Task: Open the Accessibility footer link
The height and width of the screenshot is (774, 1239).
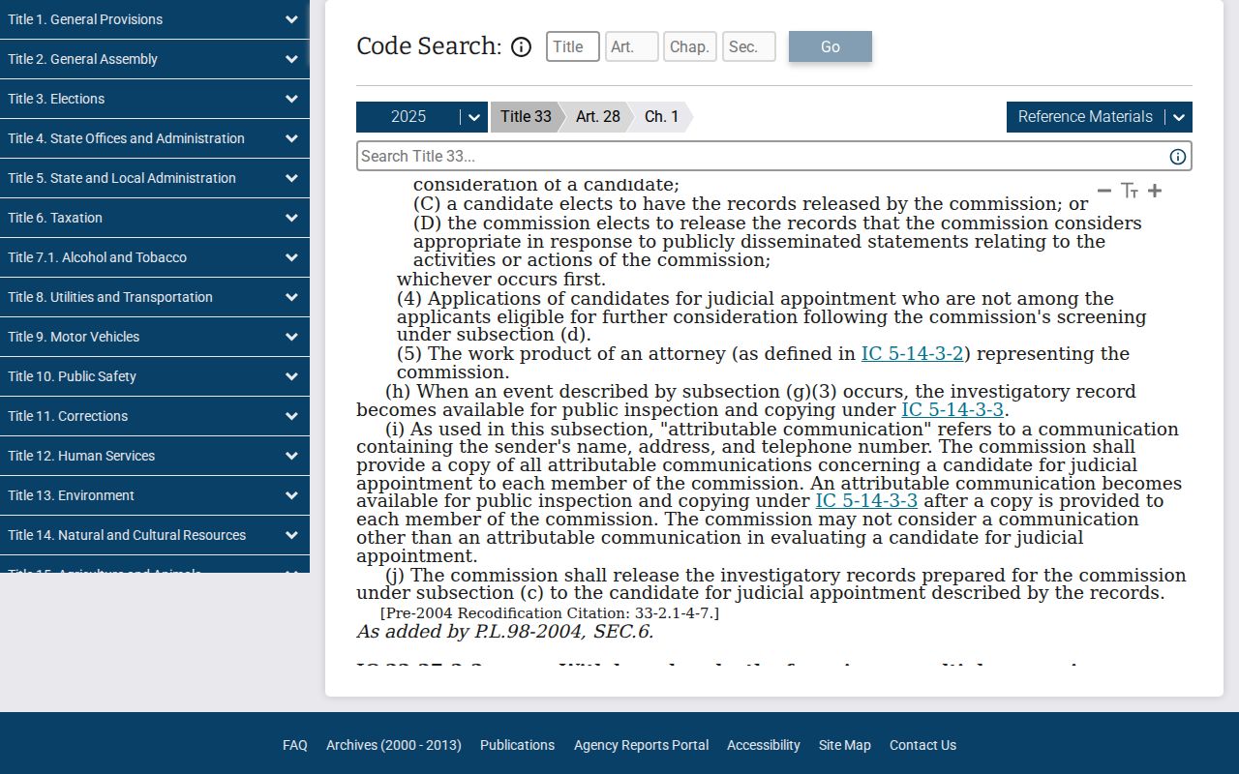Action: pyautogui.click(x=764, y=745)
